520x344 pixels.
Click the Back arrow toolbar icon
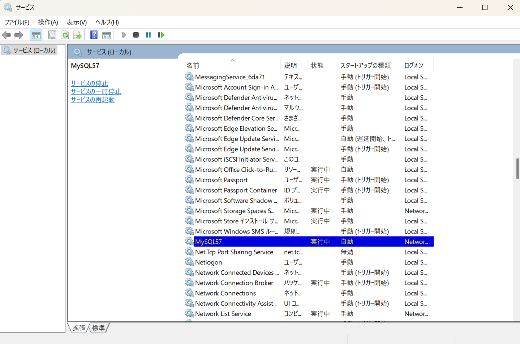pos(7,35)
